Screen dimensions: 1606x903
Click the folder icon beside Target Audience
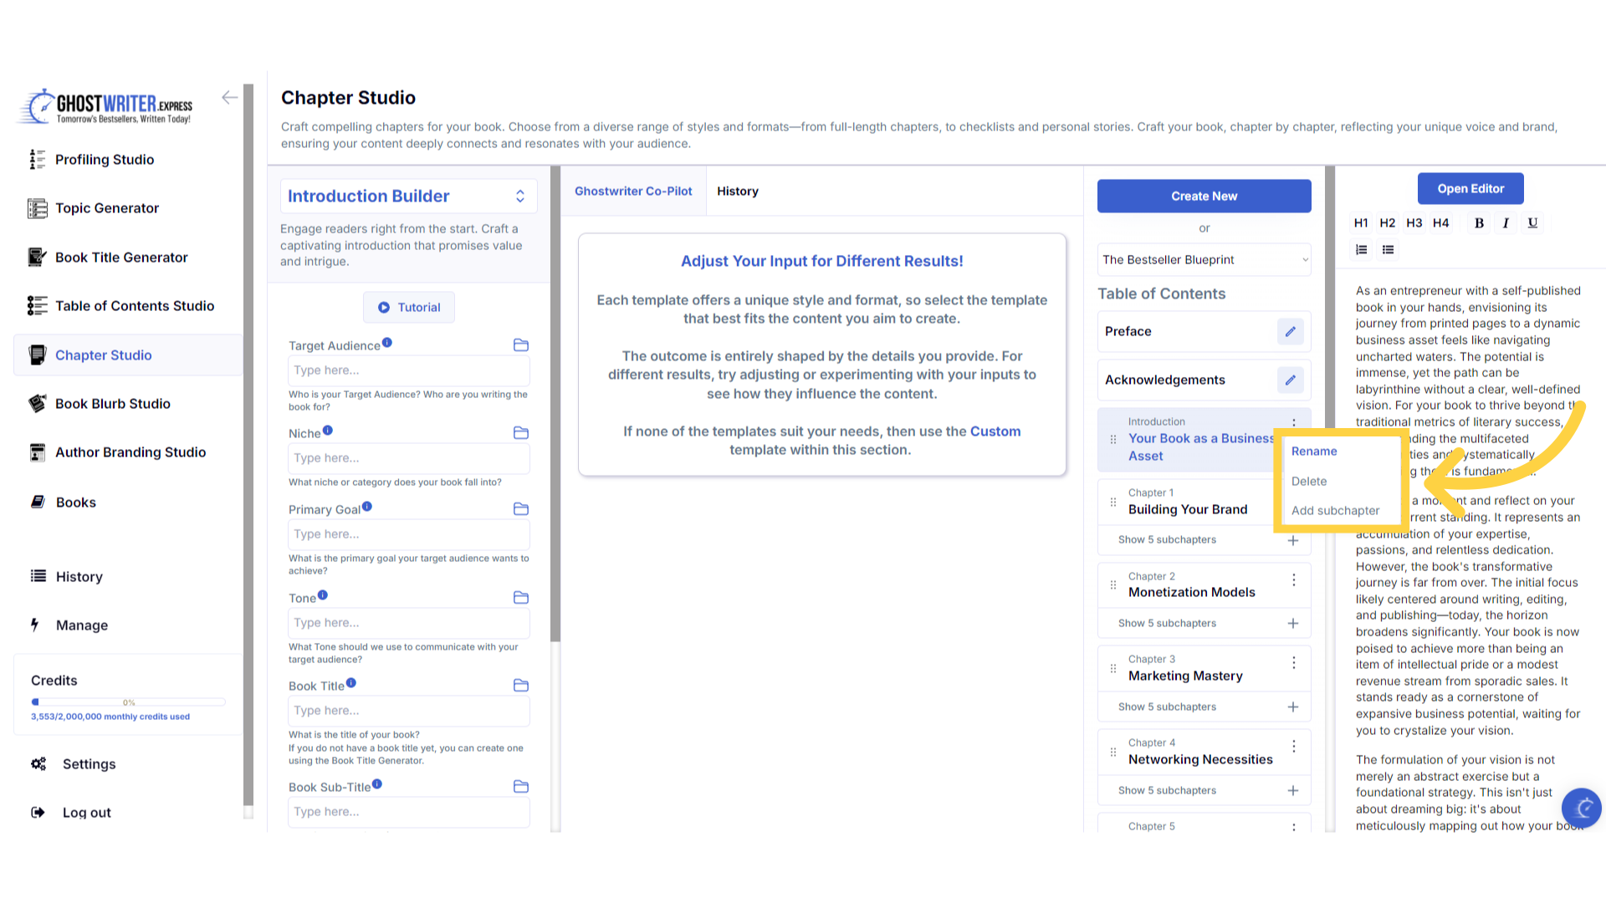(520, 345)
